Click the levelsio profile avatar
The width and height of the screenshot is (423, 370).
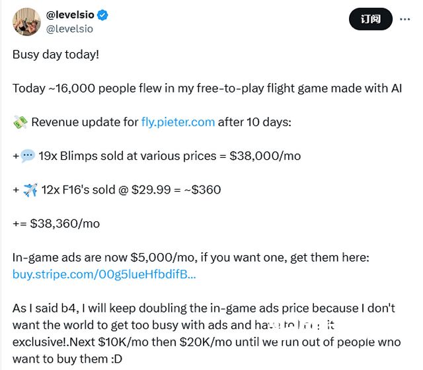28,22
